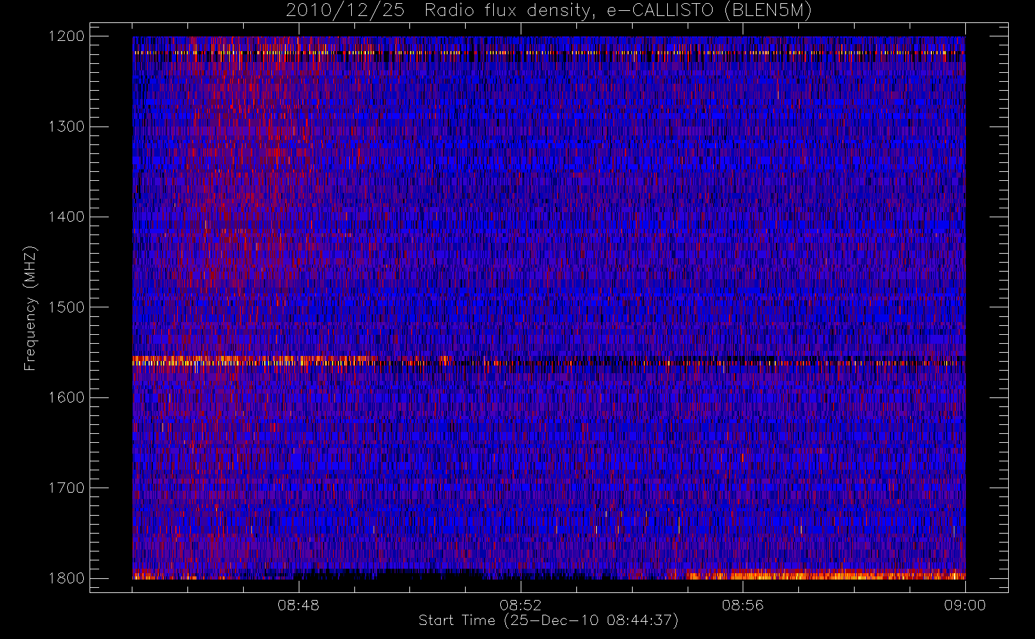The image size is (1035, 639).
Task: Click the 1500 frequency tick label
Action: pyautogui.click(x=67, y=307)
